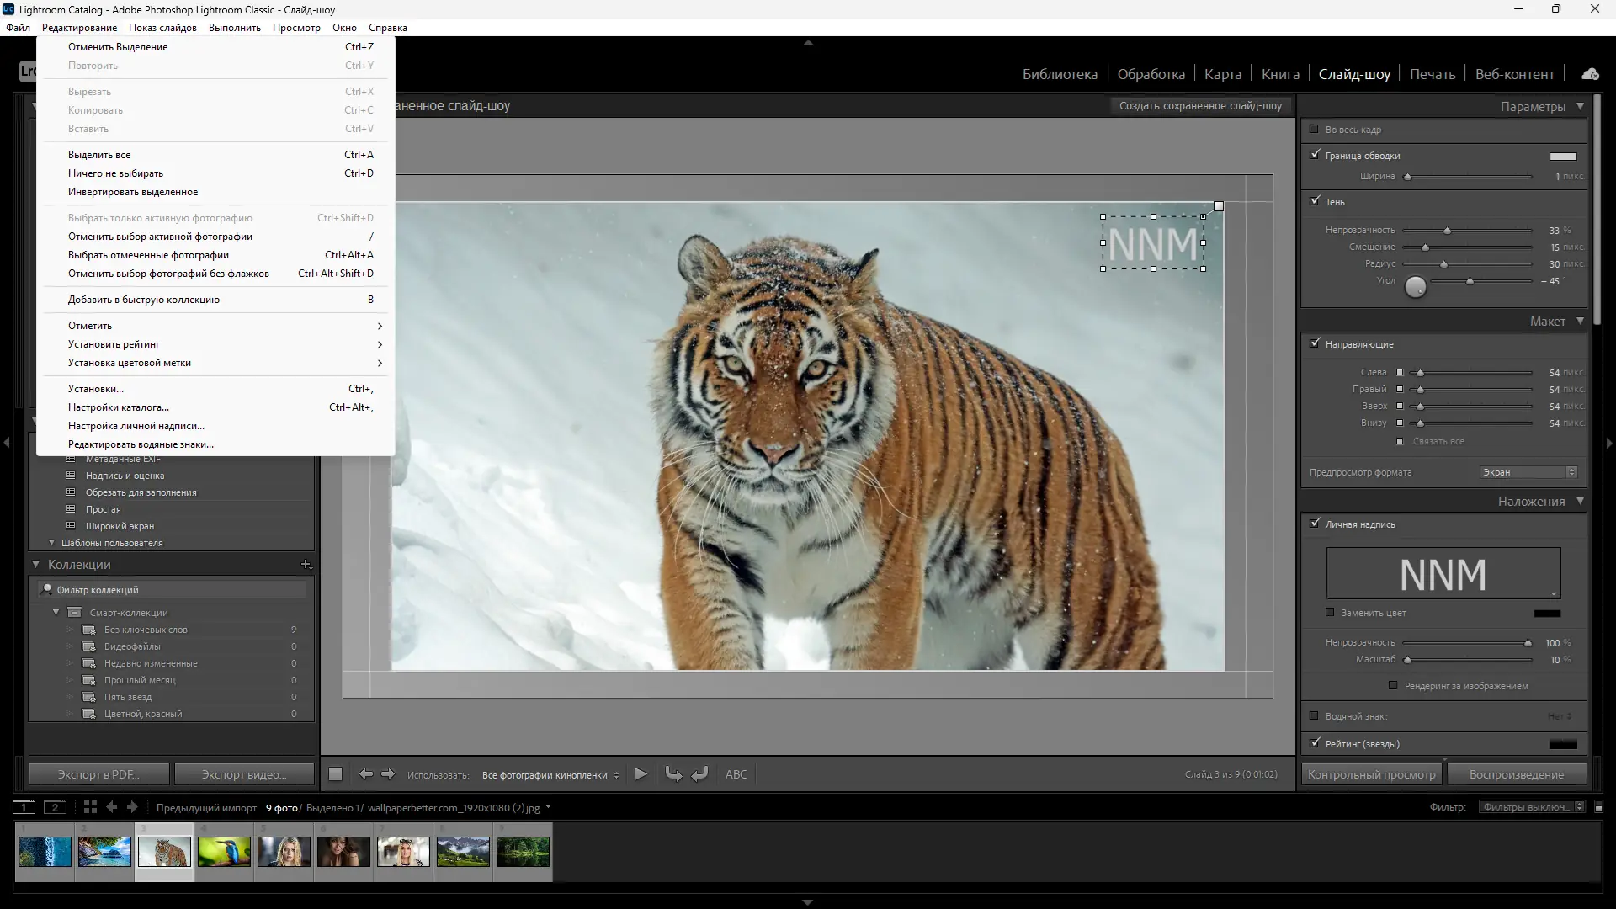1616x909 pixels.
Task: Open Все фотографии кинопленки dropdown
Action: (x=550, y=775)
